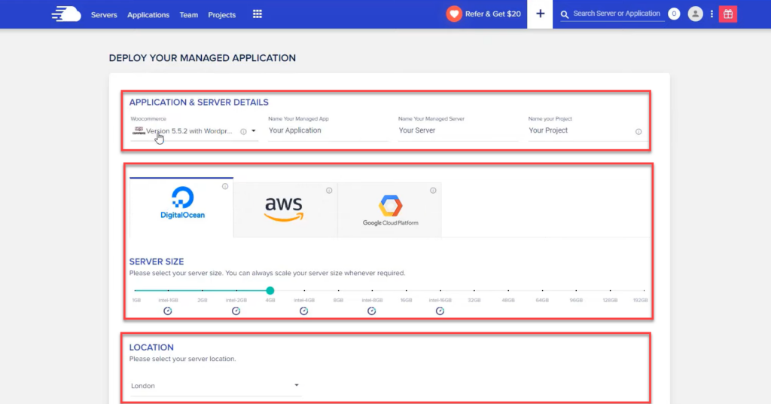Select 64GB server size label
771x404 pixels.
[x=542, y=300]
